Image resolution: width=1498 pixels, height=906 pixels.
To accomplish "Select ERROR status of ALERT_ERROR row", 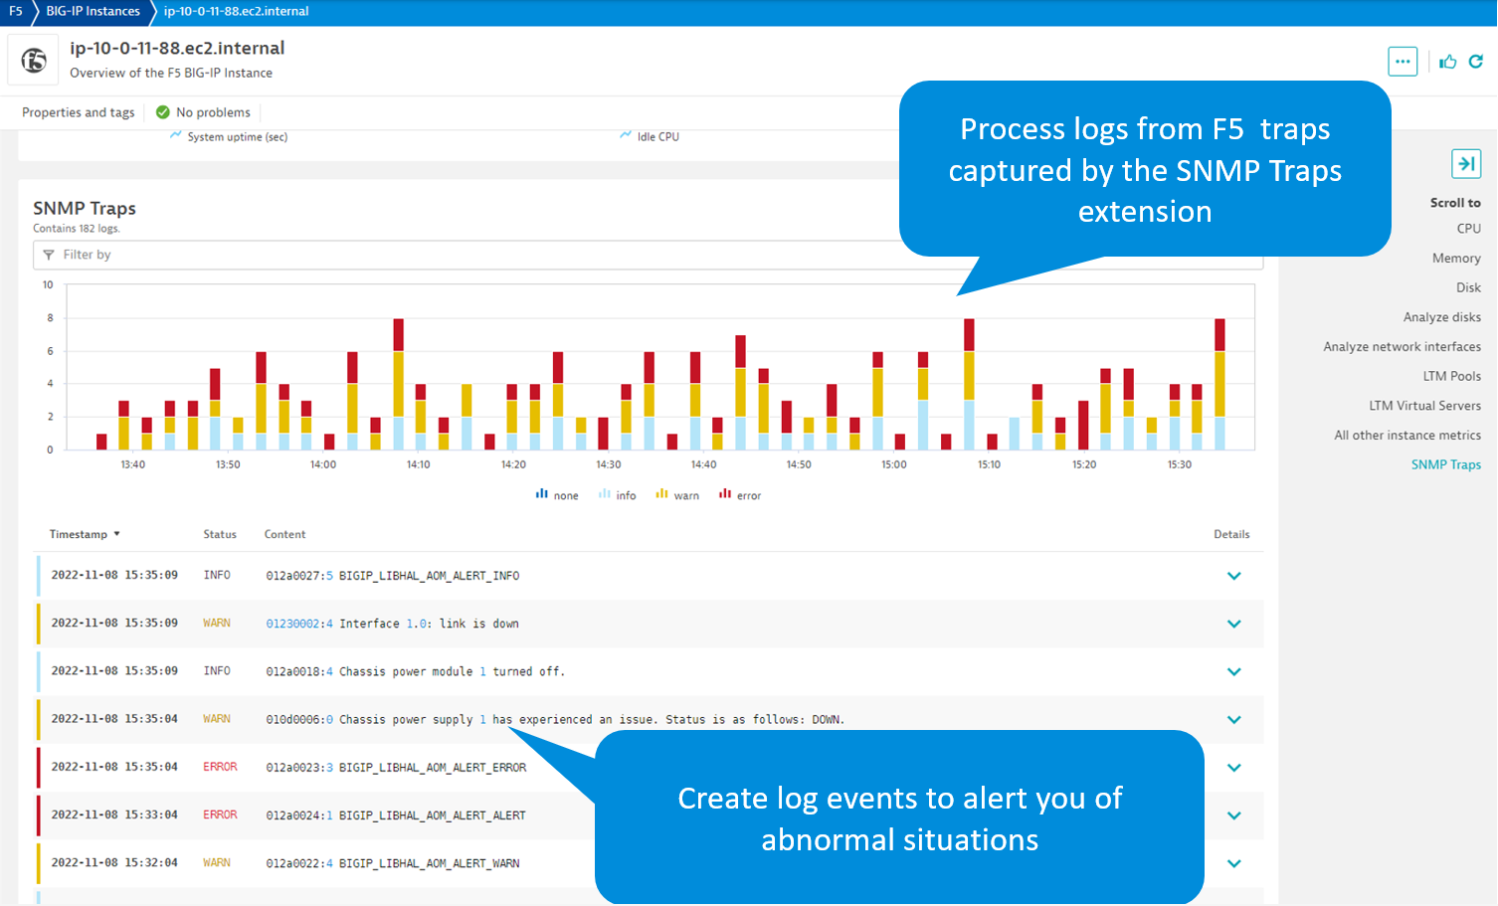I will point(220,767).
